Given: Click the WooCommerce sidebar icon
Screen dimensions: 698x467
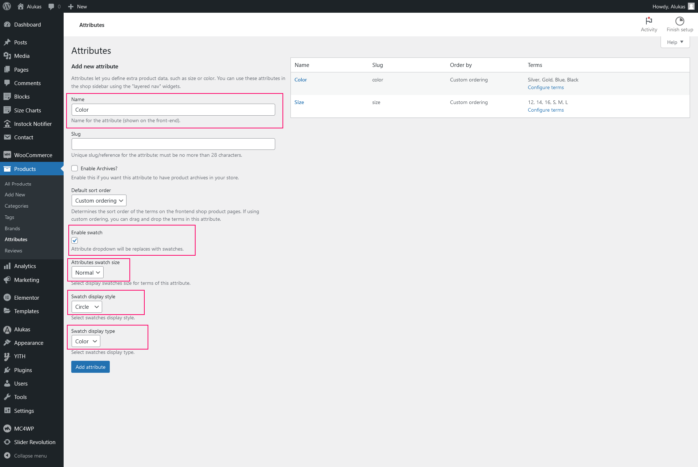Looking at the screenshot, I should click(7, 155).
